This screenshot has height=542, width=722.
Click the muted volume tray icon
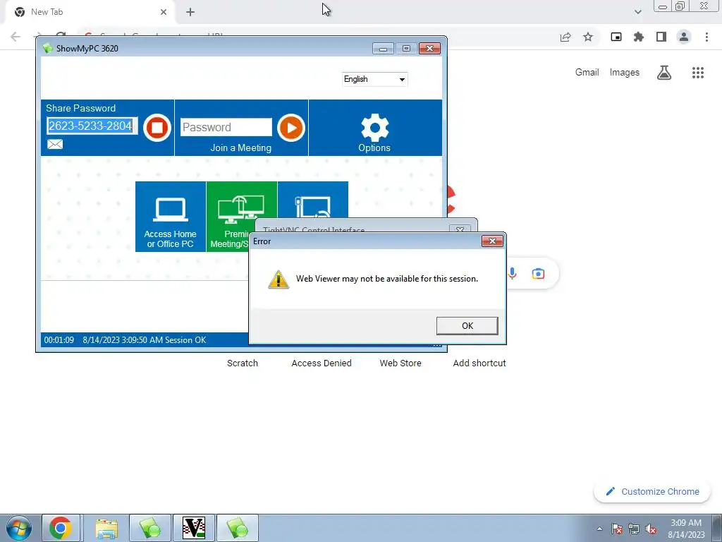tap(651, 529)
